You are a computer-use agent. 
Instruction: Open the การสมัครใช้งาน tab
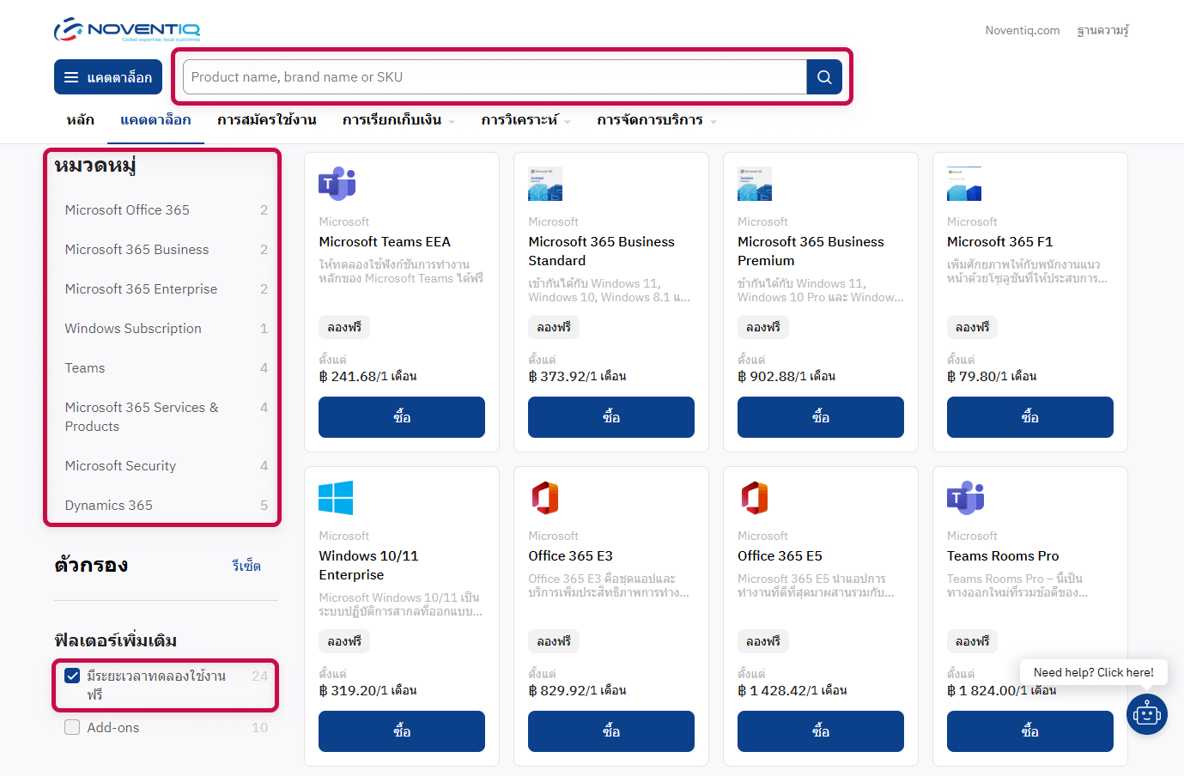(x=266, y=120)
